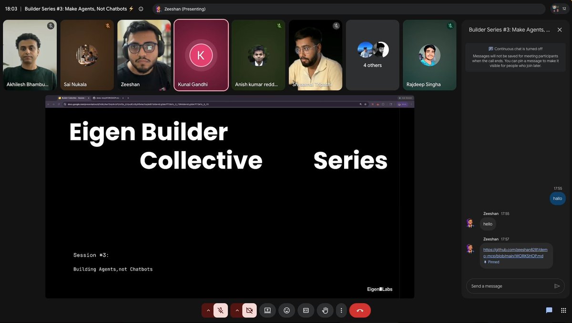572x323 pixels.
Task: Close the in-call messages panel
Action: coord(560,30)
